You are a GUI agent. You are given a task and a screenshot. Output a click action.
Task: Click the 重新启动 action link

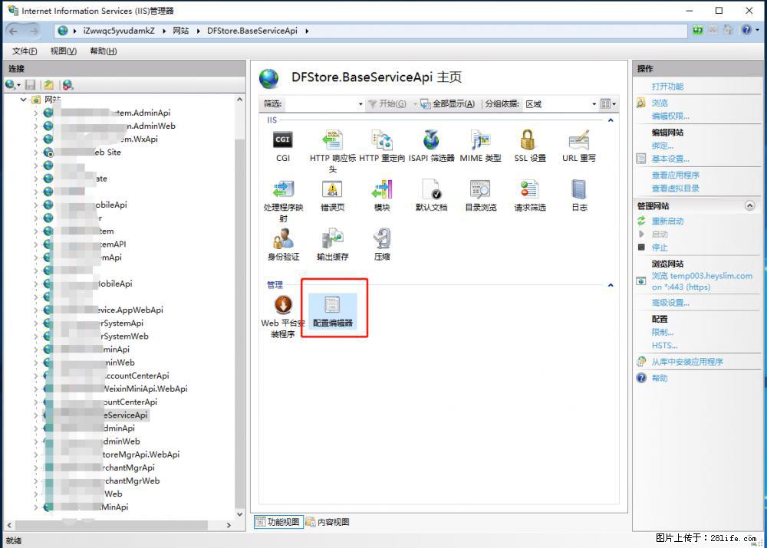coord(667,221)
